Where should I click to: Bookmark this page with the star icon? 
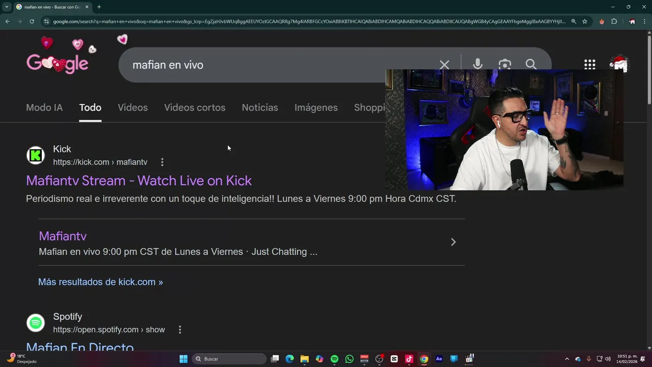click(x=585, y=21)
